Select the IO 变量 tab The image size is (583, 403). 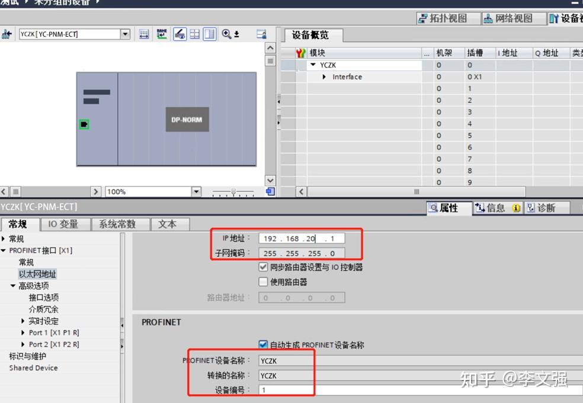click(x=65, y=224)
